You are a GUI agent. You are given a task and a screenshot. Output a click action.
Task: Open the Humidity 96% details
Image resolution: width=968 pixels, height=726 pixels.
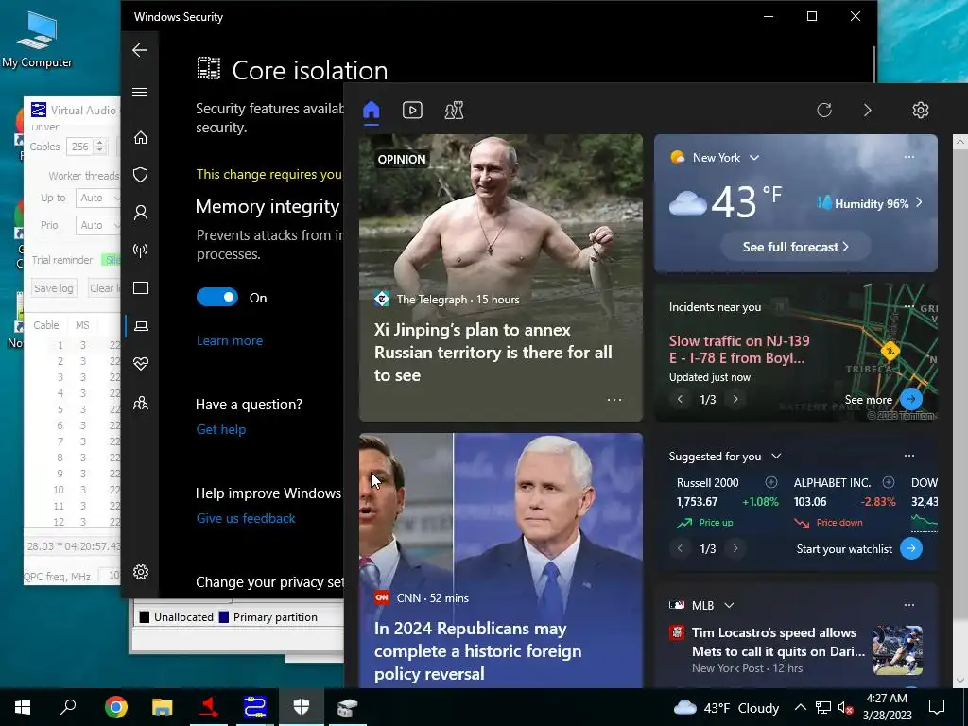point(870,203)
